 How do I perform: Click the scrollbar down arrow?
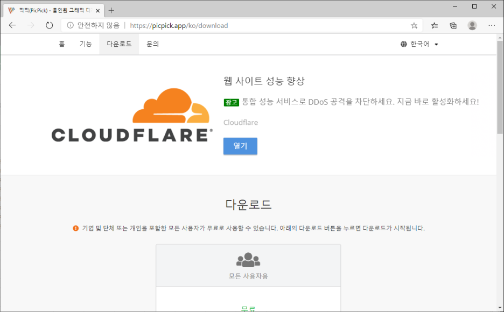pyautogui.click(x=500, y=308)
